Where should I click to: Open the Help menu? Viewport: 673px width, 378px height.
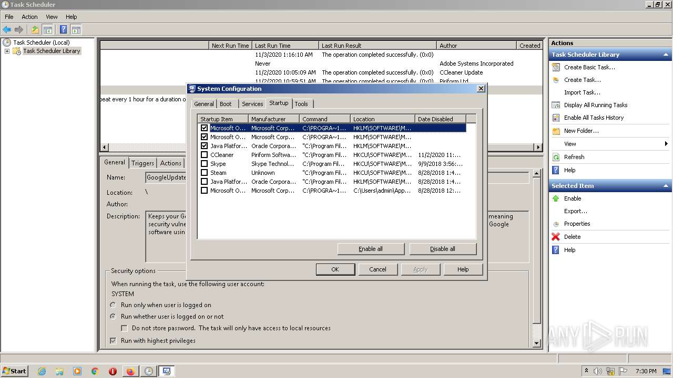click(x=71, y=17)
